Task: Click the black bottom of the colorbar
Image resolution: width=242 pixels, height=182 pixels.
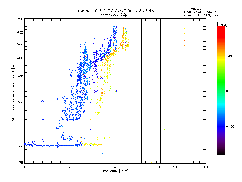Action: click(x=221, y=153)
